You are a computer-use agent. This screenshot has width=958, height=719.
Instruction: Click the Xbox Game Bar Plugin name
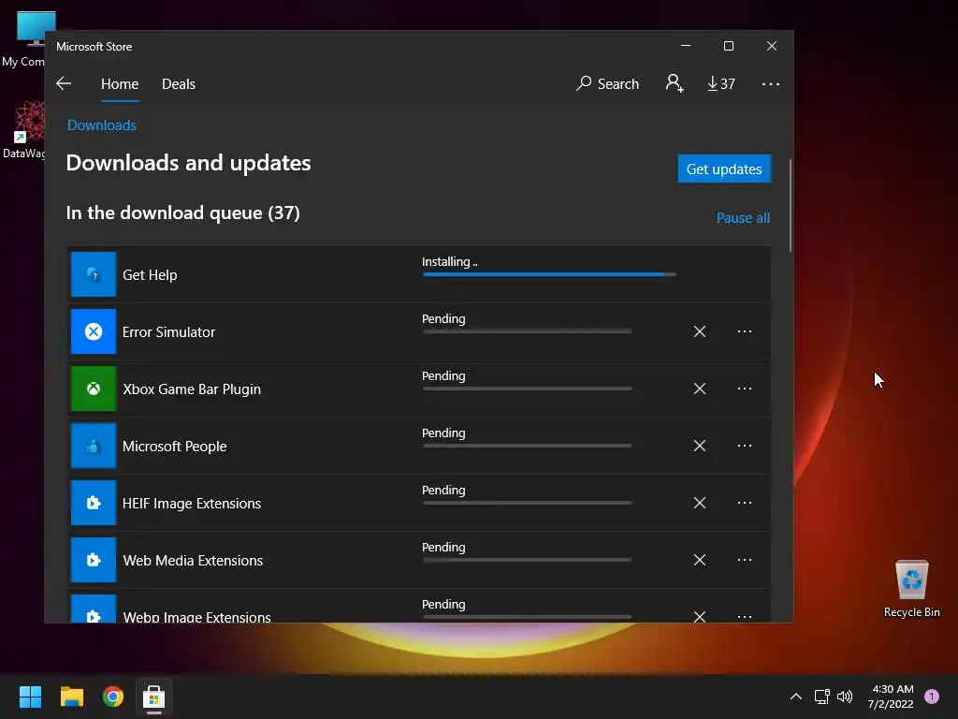[192, 389]
